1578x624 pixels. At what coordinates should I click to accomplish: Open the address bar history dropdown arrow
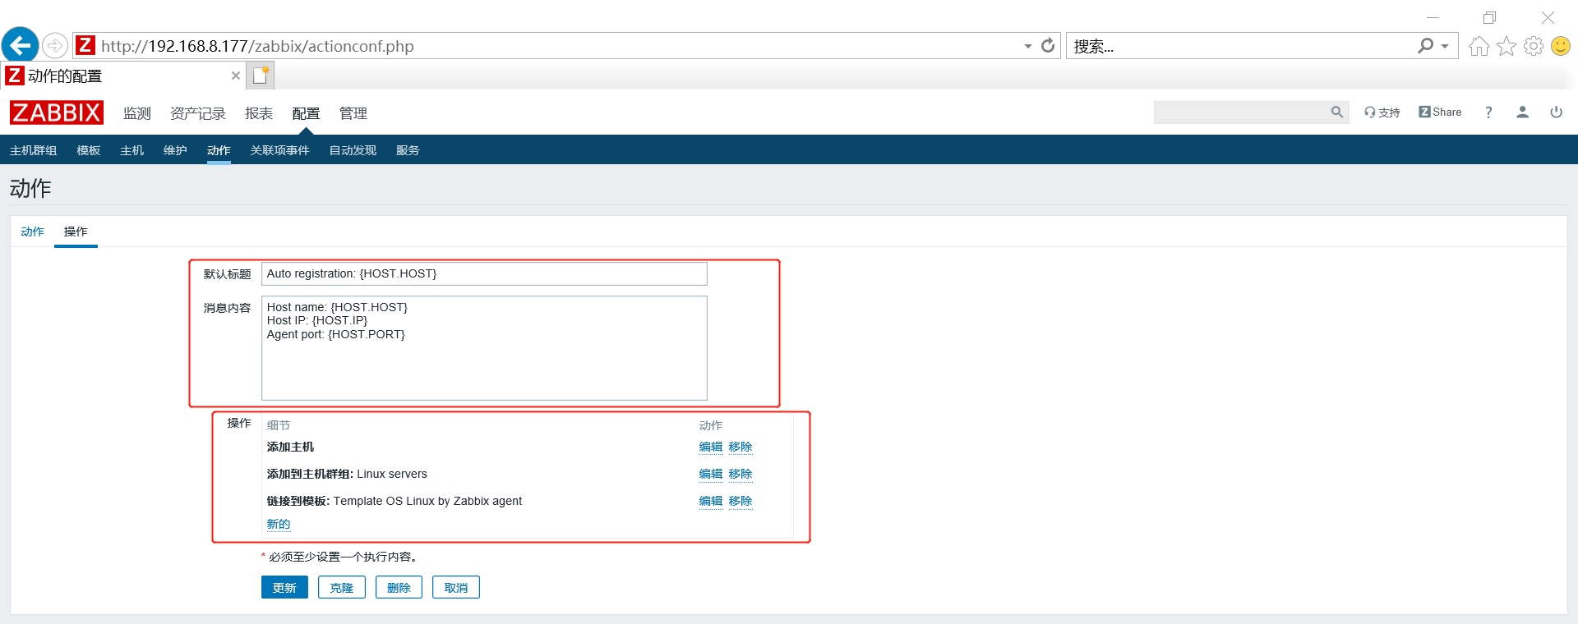click(x=1027, y=46)
